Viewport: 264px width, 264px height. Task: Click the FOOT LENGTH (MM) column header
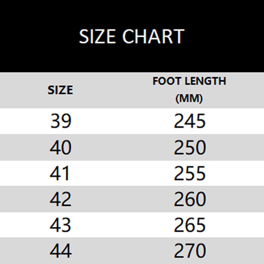pos(189,90)
